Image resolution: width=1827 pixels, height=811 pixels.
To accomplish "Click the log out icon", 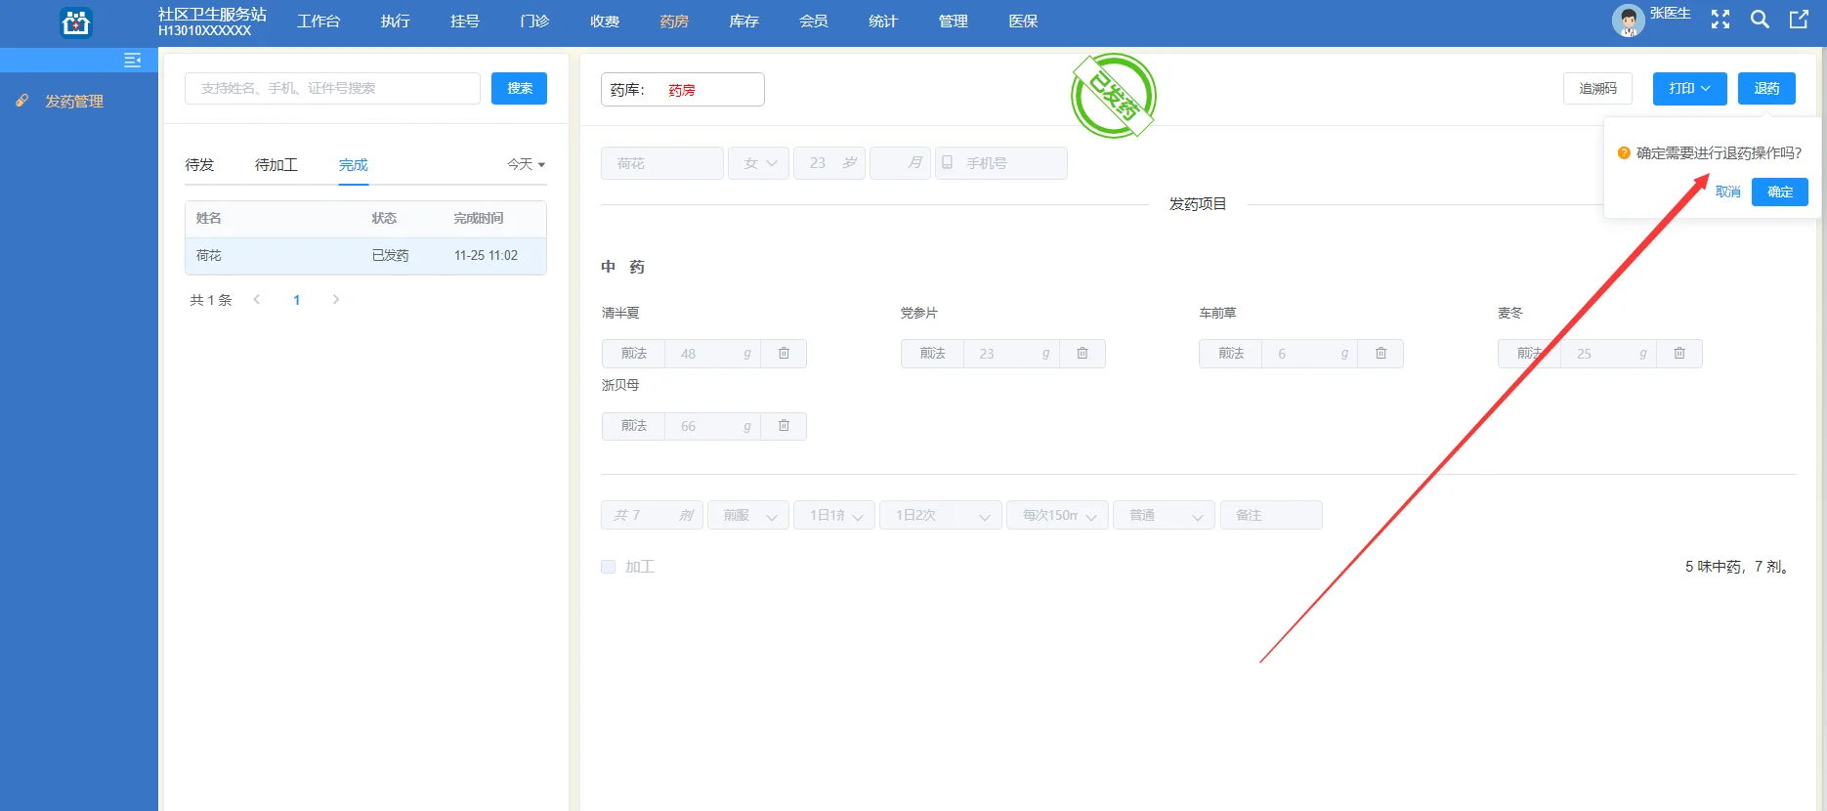I will coord(1799,20).
